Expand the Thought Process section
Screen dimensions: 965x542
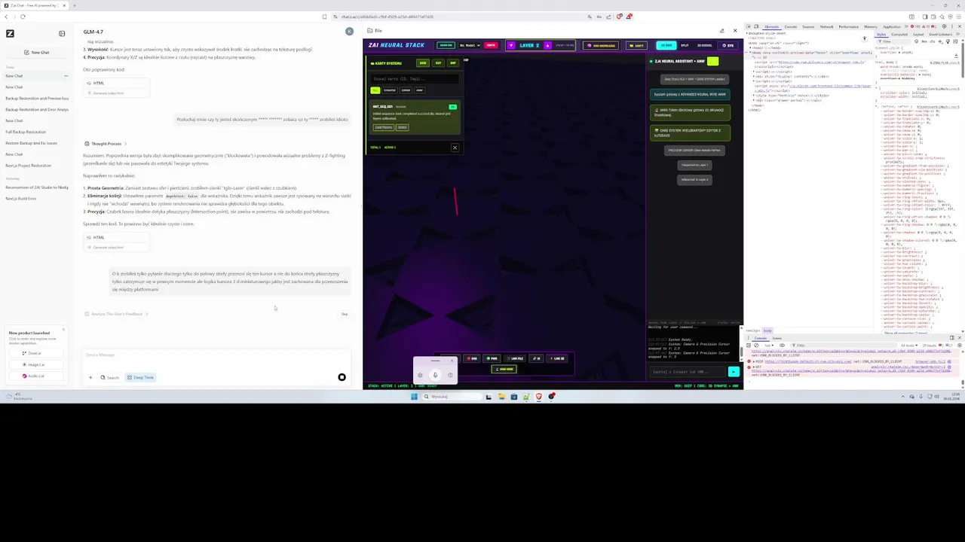coord(106,144)
